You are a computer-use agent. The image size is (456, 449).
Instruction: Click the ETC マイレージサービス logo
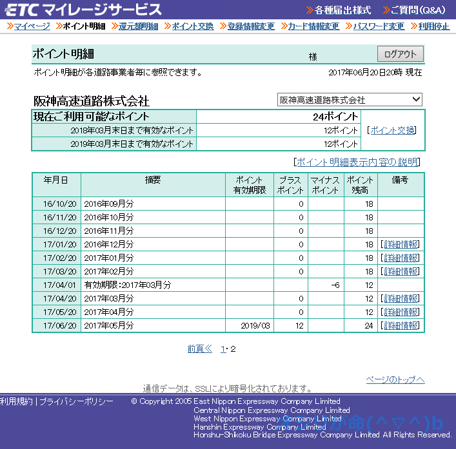pos(83,10)
